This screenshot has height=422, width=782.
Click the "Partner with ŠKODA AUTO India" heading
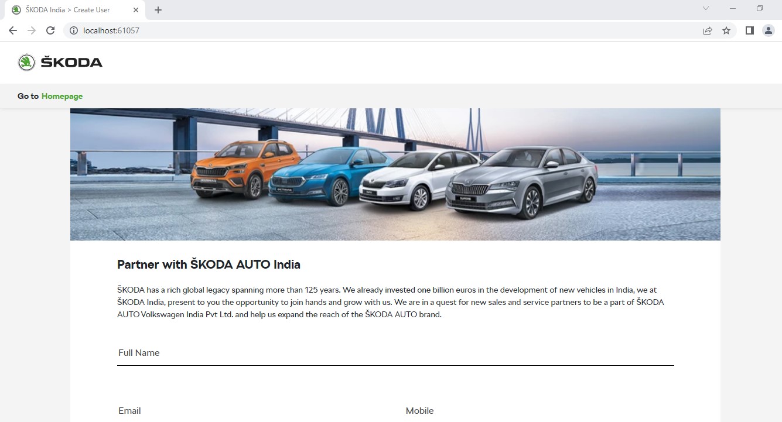coord(209,265)
